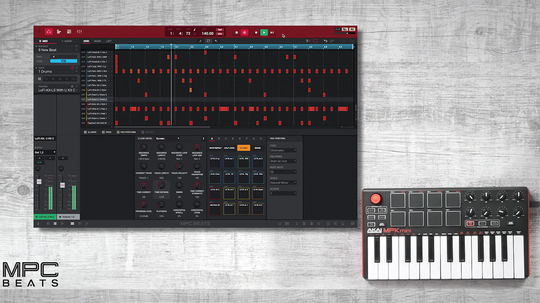Open the Output Out 1,2 dropdown
This screenshot has height=303, width=540.
45,152
